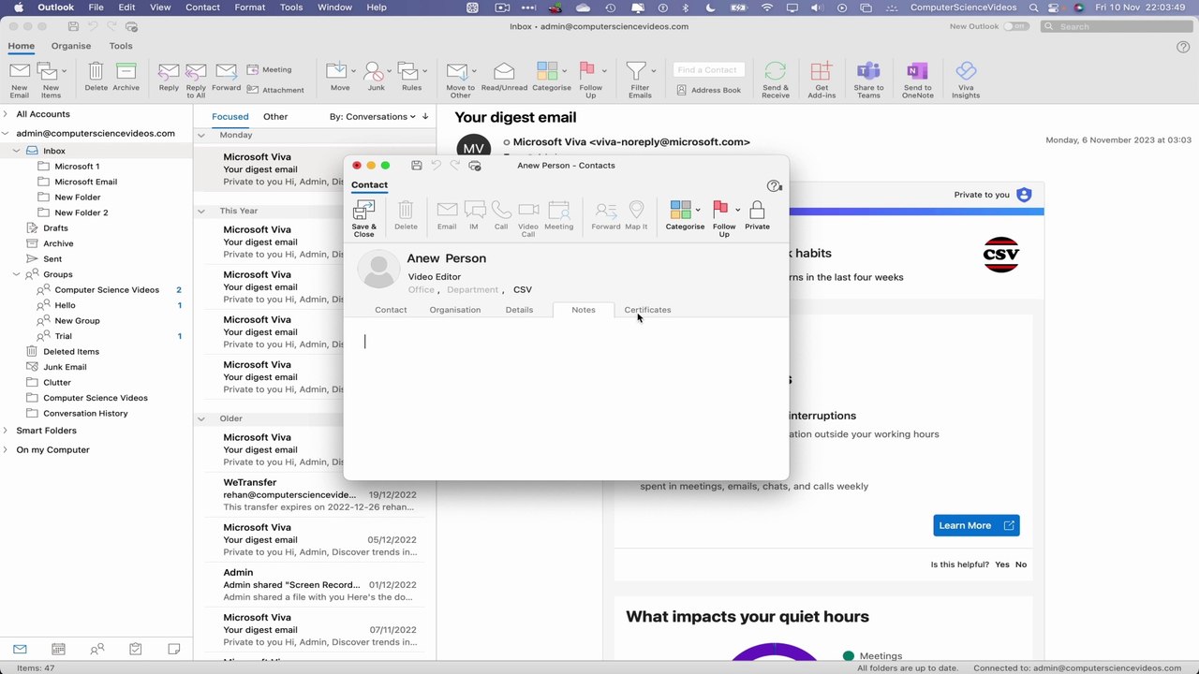Click Attachment button in main toolbar

coord(275,90)
